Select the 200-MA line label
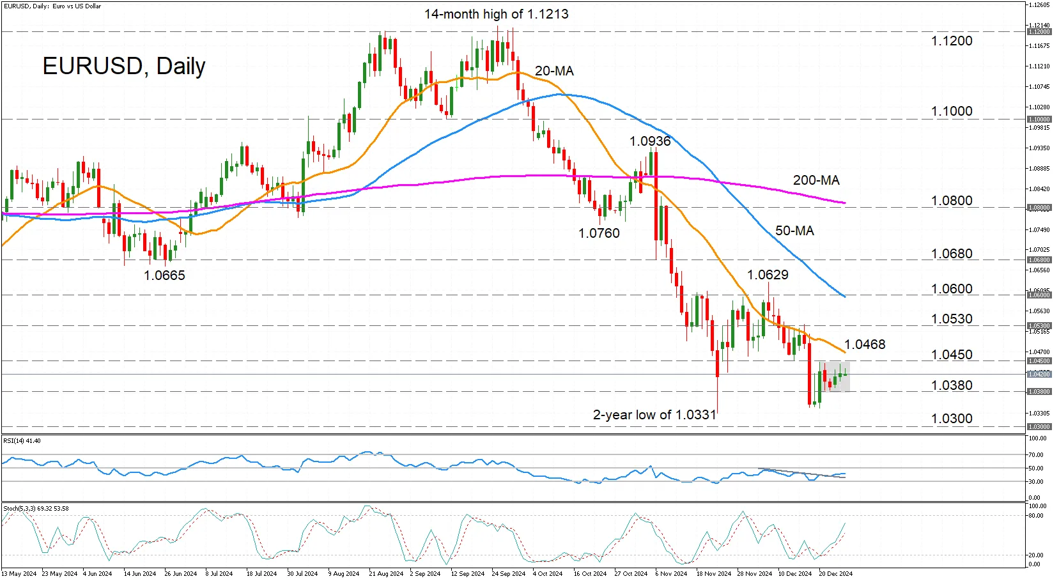Viewport: 1059px width, 581px height. tap(816, 181)
